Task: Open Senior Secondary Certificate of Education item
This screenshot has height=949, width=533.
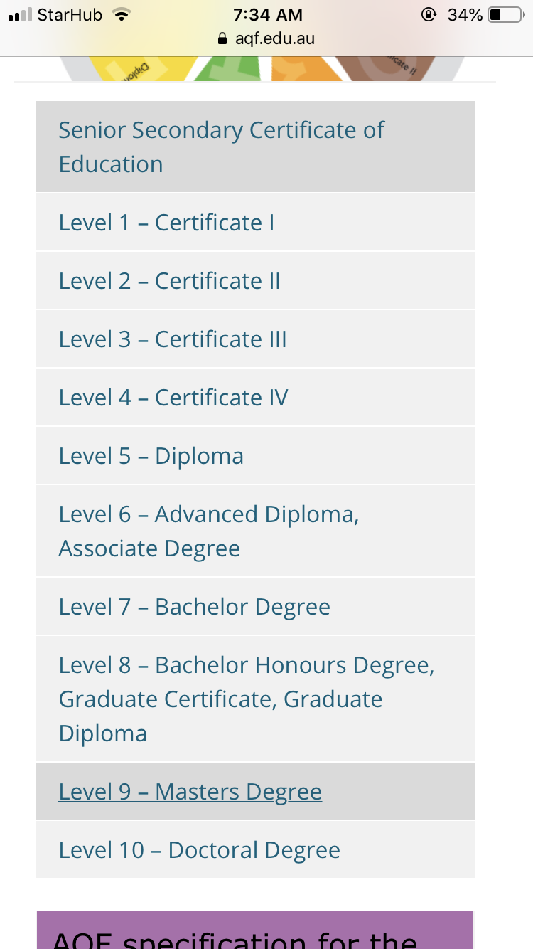Action: pos(221,147)
